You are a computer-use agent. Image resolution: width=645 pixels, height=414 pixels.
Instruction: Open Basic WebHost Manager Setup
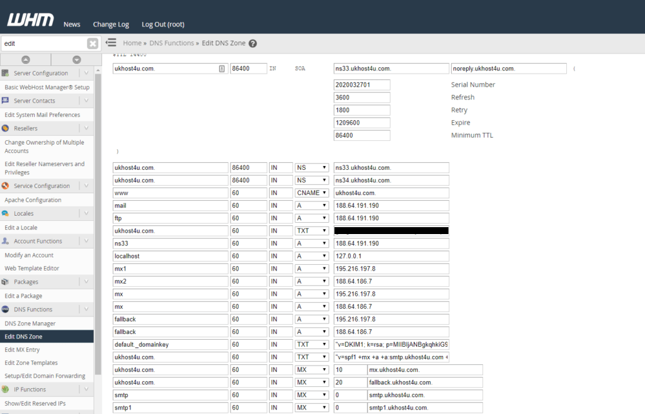(47, 87)
